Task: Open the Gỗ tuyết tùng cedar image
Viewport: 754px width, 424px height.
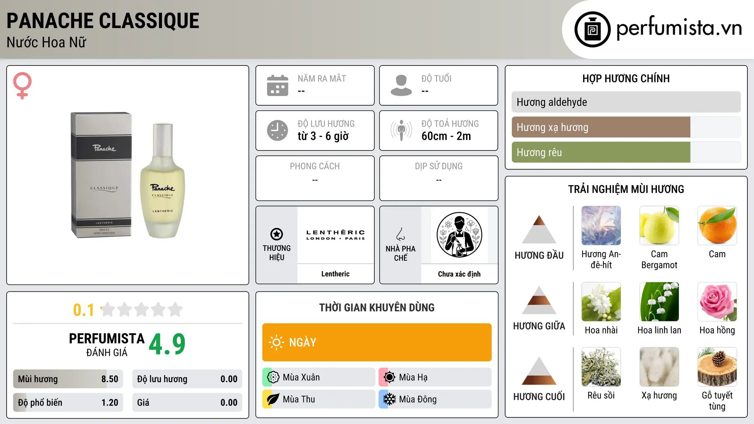Action: pyautogui.click(x=717, y=367)
